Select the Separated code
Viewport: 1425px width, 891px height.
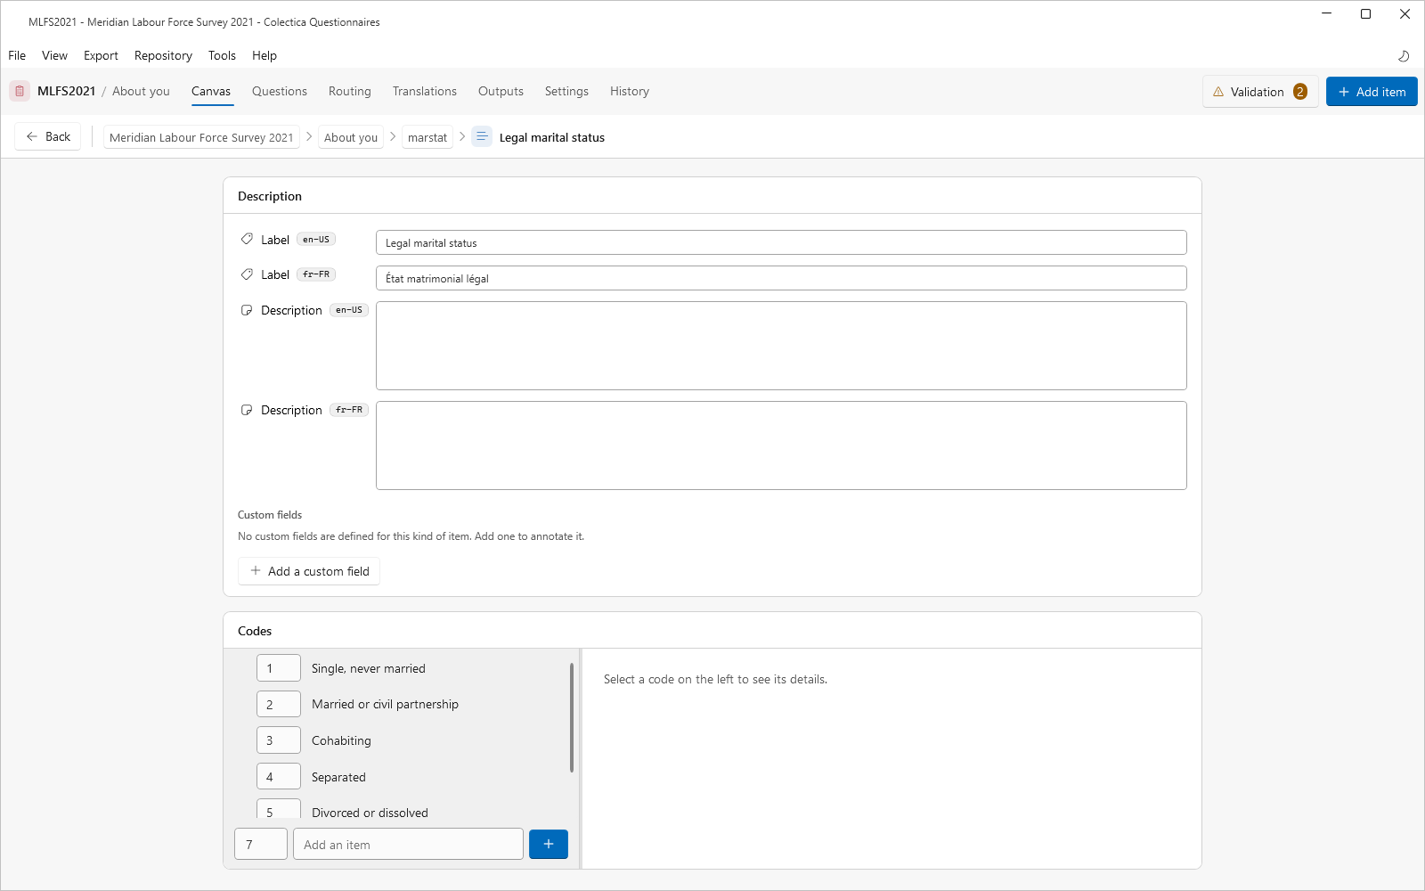[x=338, y=777]
